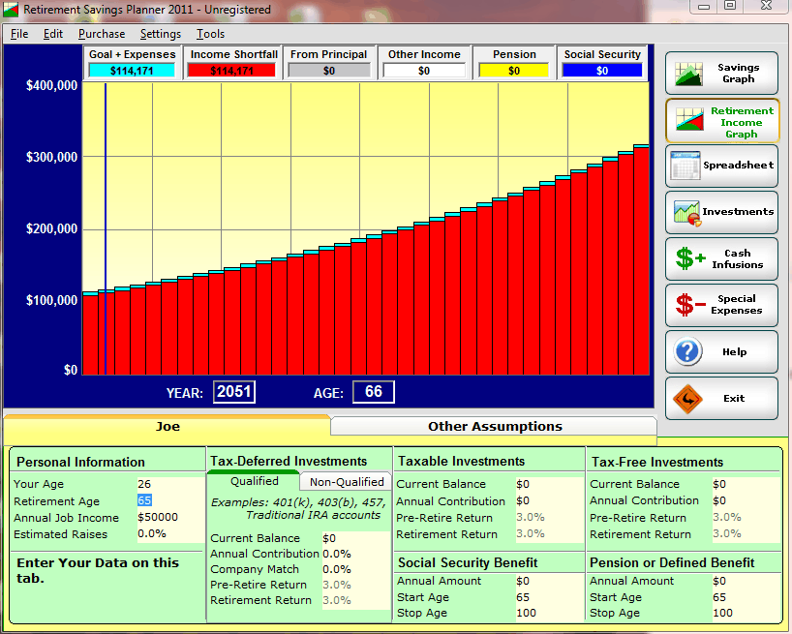Click the cyan Goal + Expenses swatch
The width and height of the screenshot is (792, 634).
click(132, 71)
